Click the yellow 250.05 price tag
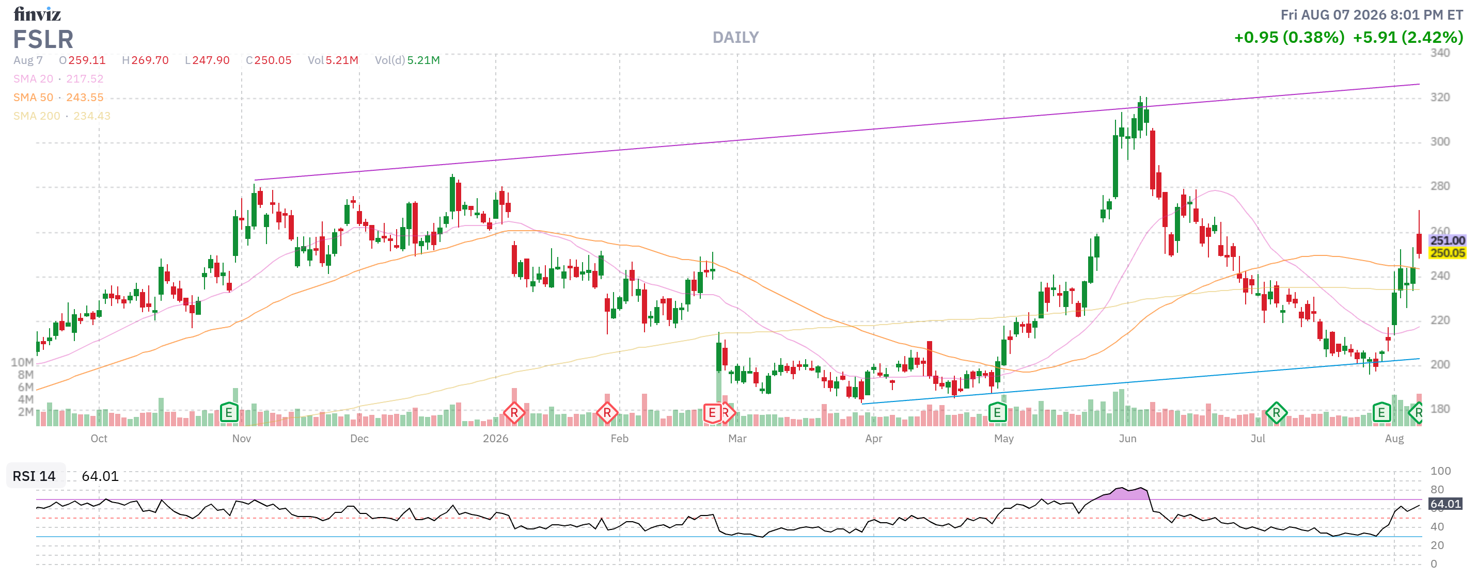 [x=1447, y=253]
